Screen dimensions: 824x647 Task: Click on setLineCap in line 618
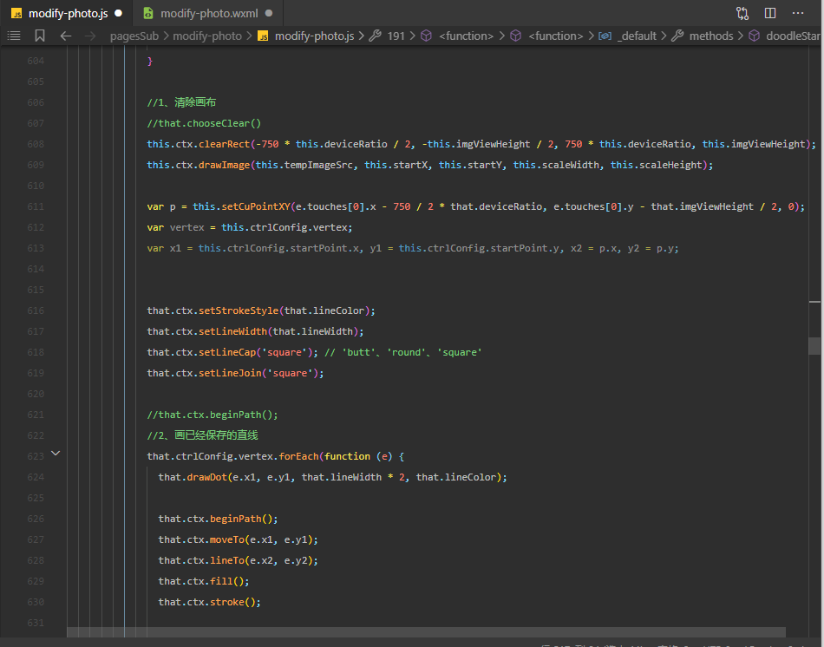[226, 352]
